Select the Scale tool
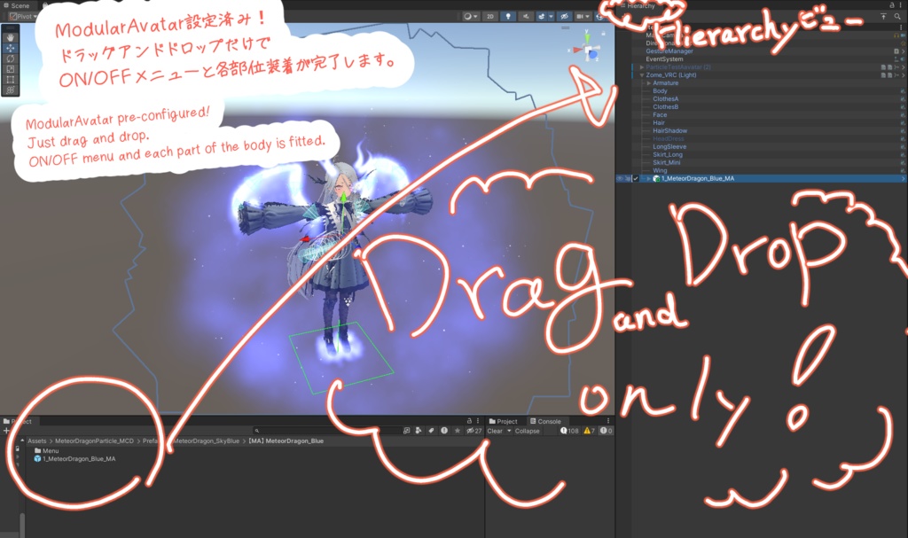Image resolution: width=908 pixels, height=538 pixels. pyautogui.click(x=11, y=68)
